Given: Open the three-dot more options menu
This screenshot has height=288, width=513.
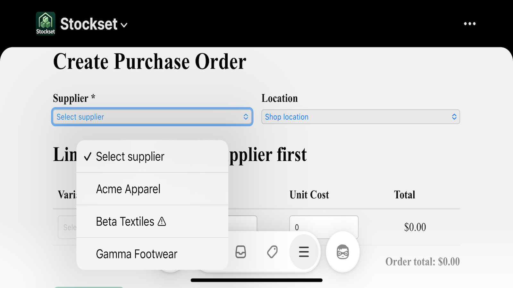Looking at the screenshot, I should (x=470, y=24).
